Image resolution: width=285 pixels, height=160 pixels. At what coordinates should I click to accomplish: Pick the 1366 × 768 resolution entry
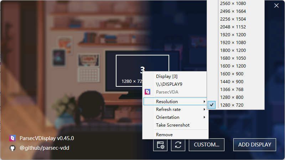[232, 89]
